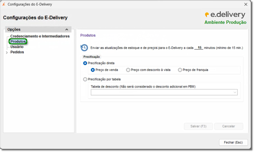
Task: Open the Tabela de desconto dropdown
Action: 235,93
